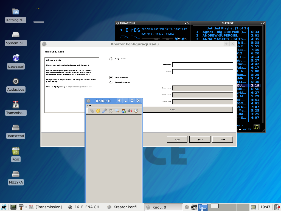This screenshot has width=281, height=211.
Task: Open Transmission desktop icon
Action: pyautogui.click(x=16, y=108)
